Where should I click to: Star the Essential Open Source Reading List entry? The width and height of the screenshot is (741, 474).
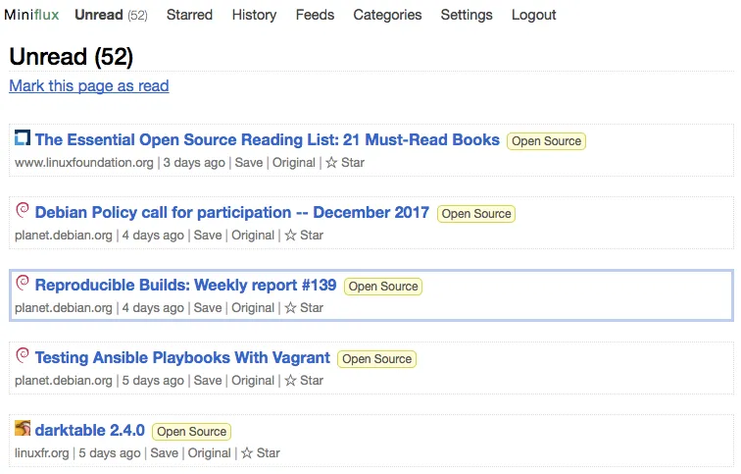click(x=344, y=163)
